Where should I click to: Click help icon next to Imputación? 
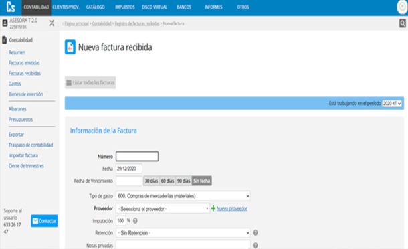click(x=135, y=221)
